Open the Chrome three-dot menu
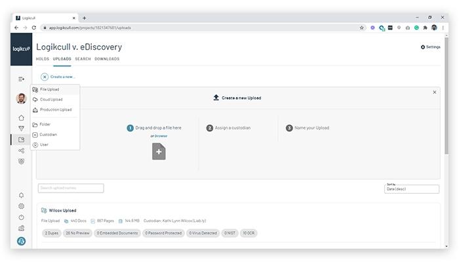The width and height of the screenshot is (459, 262). pos(443,28)
